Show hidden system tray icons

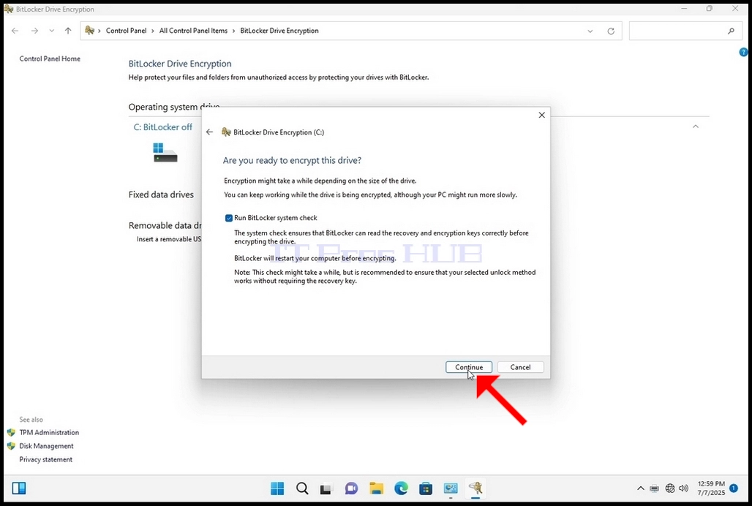[x=640, y=488]
